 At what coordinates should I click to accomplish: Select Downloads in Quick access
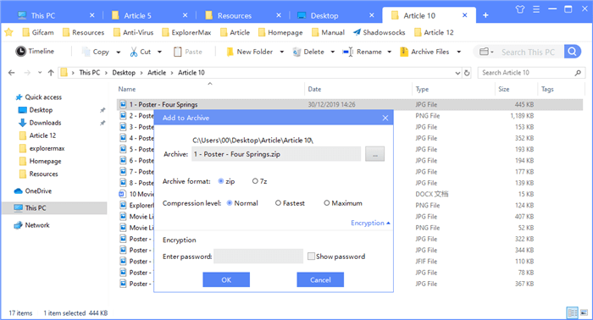coord(45,123)
